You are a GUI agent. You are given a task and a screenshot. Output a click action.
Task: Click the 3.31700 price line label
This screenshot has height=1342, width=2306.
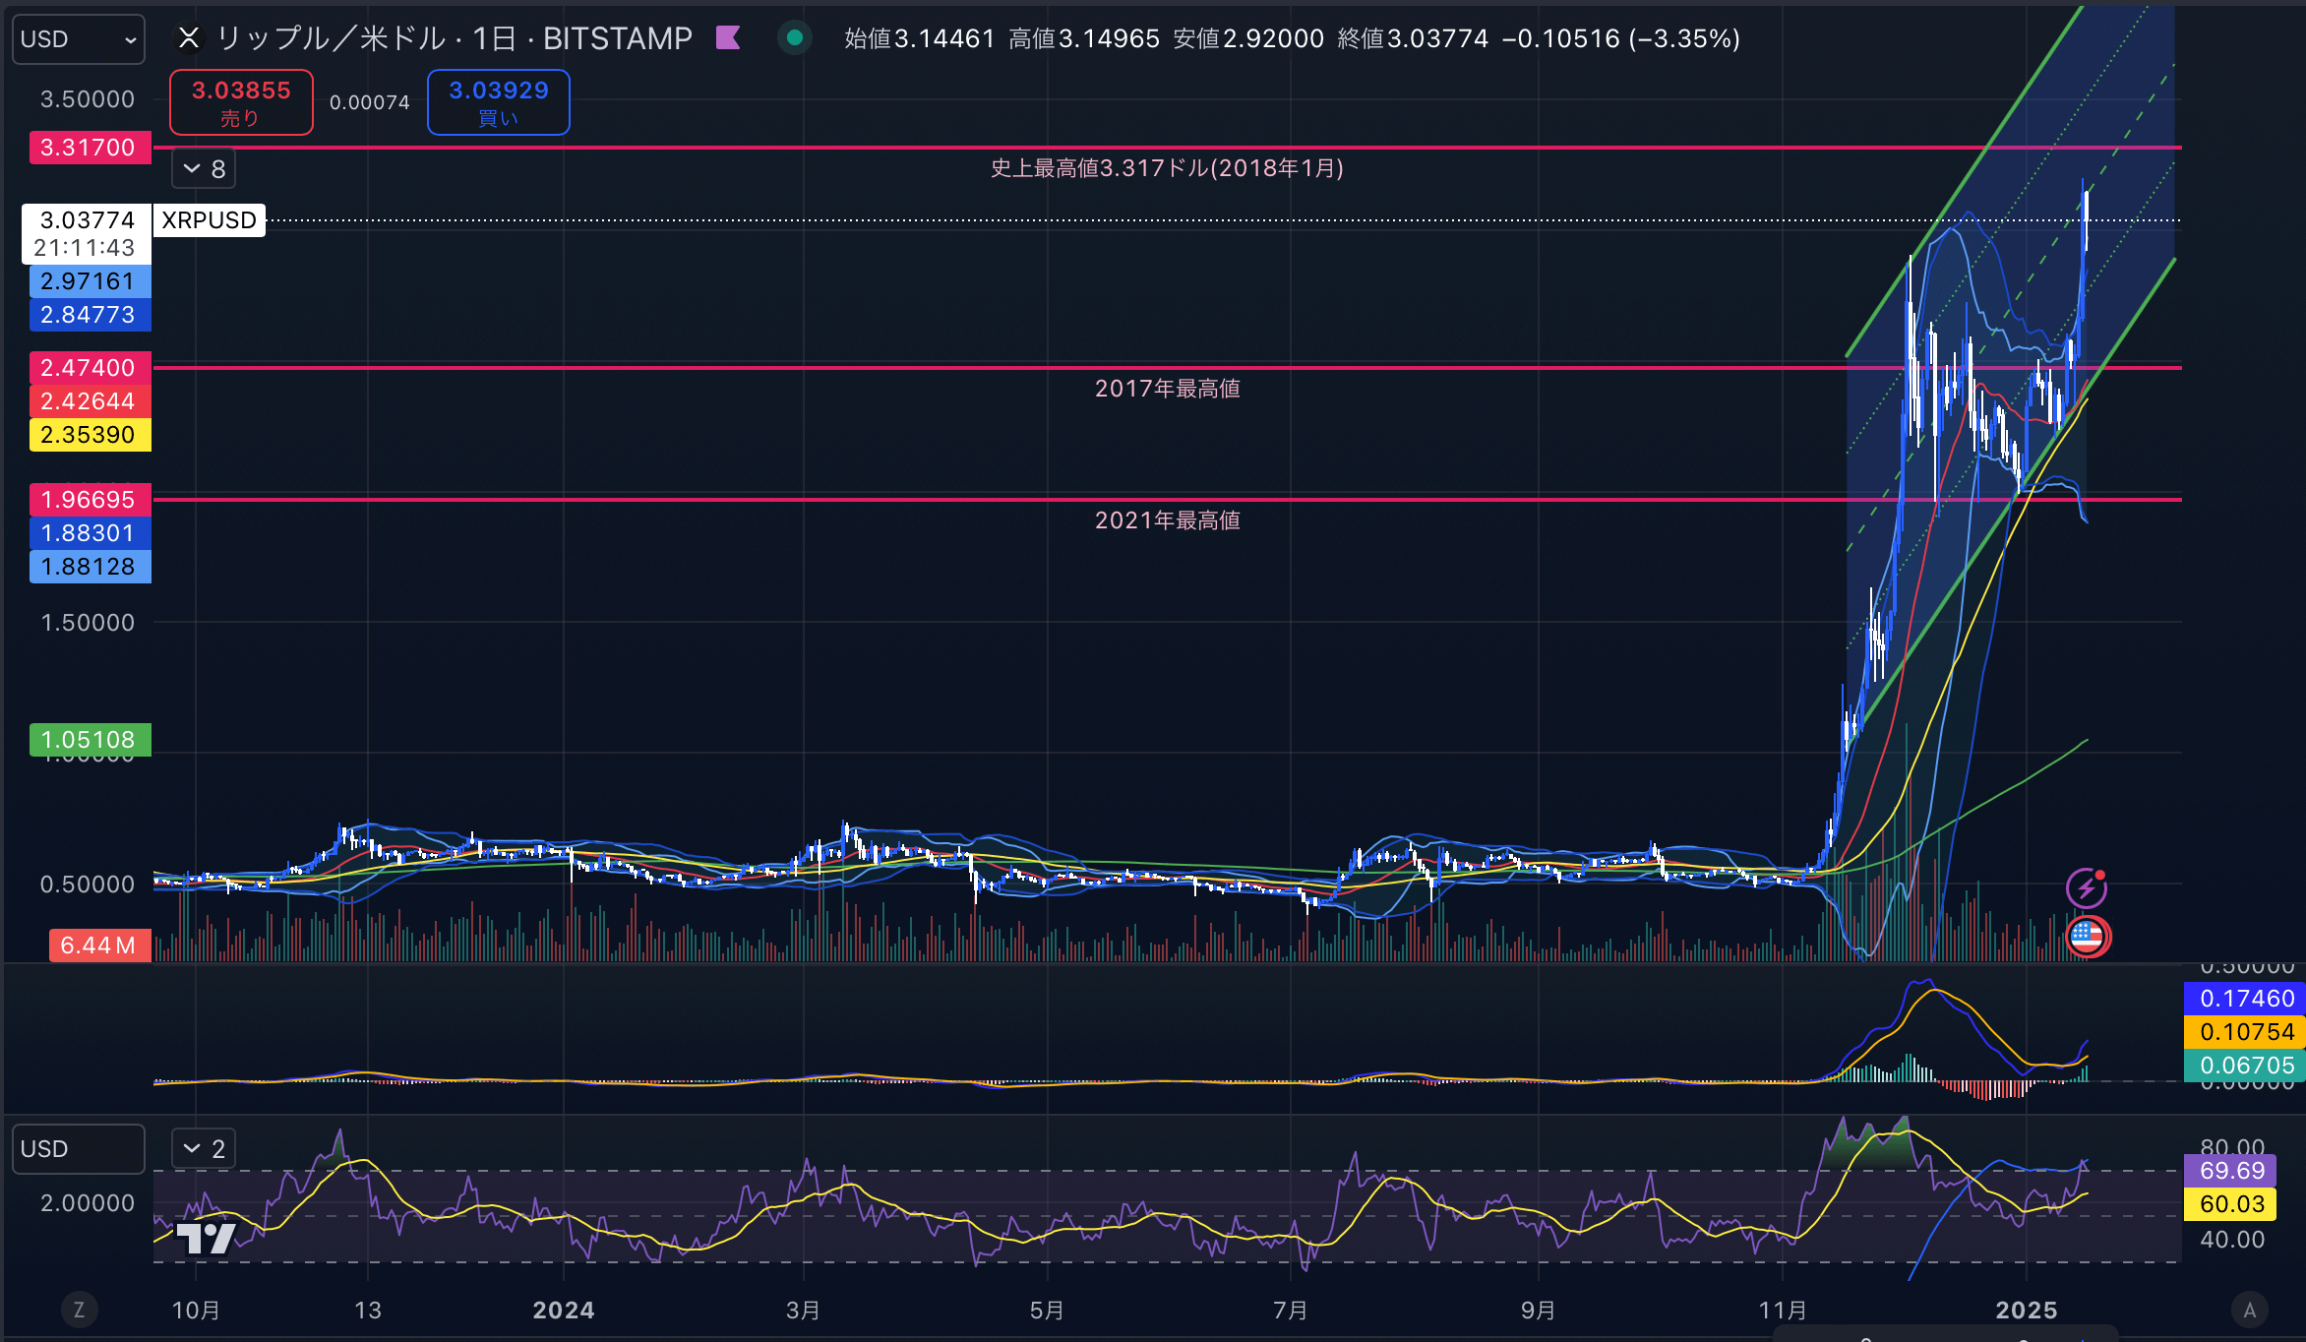coord(89,148)
